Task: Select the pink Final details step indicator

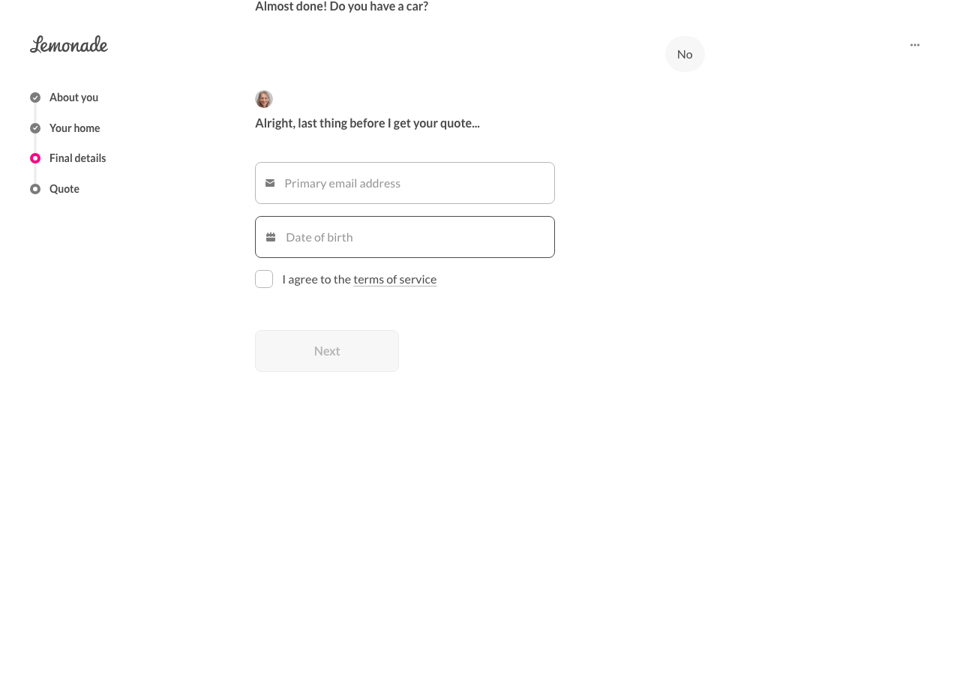Action: tap(35, 158)
